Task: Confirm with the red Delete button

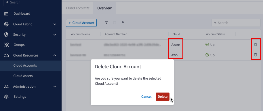Action: coord(162,97)
